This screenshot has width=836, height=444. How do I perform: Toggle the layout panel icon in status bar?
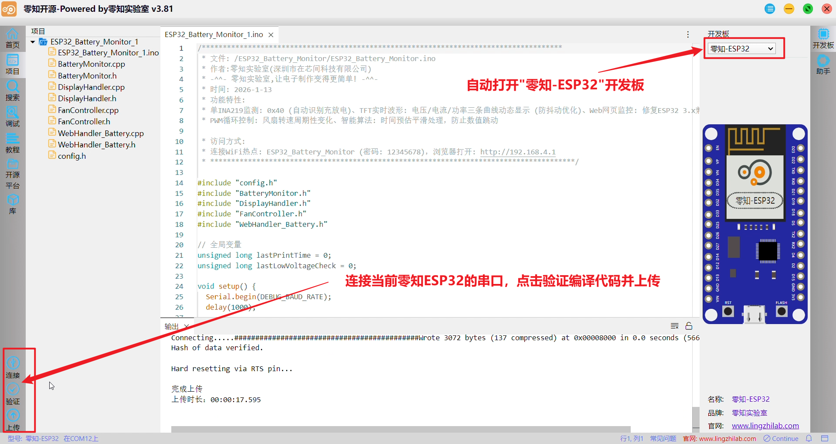[x=825, y=438]
